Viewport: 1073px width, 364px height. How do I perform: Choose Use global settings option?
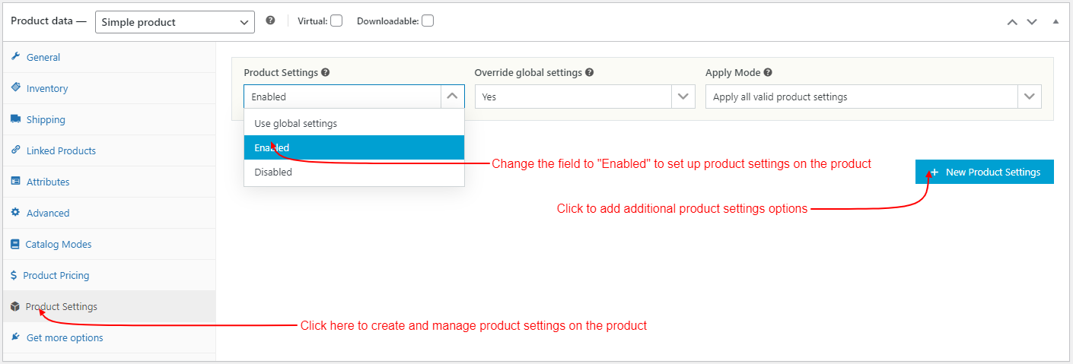tap(354, 123)
